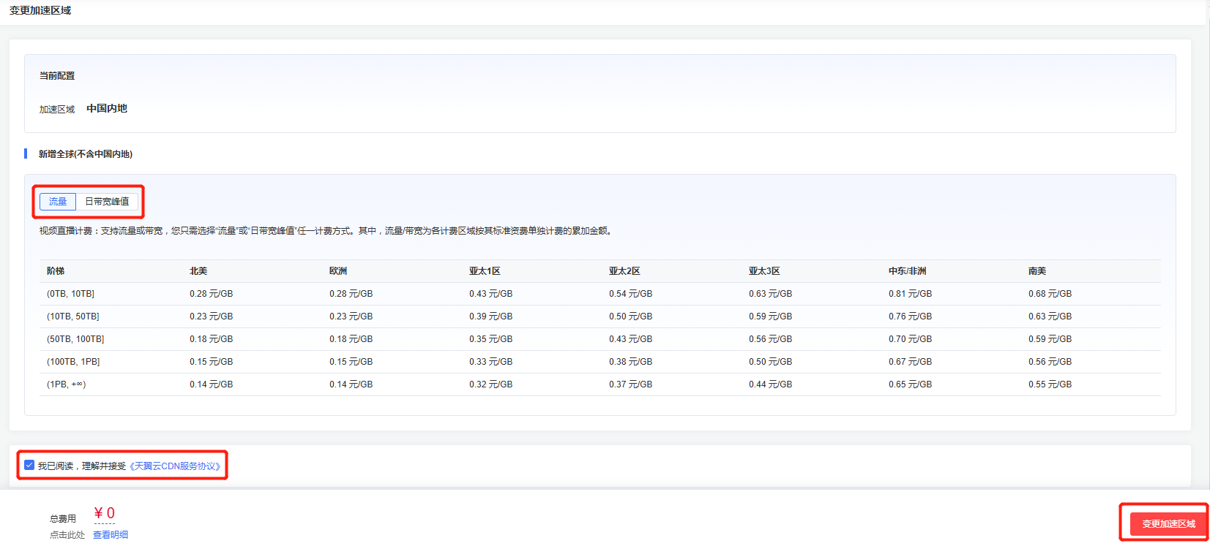
Task: Open the 天翼云CDN服务协议 link
Action: pos(175,466)
